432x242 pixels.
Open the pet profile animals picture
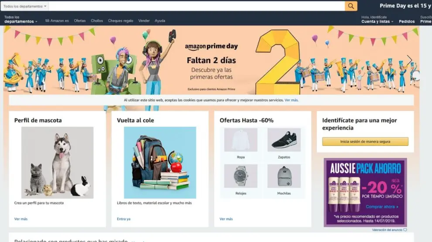(x=57, y=162)
